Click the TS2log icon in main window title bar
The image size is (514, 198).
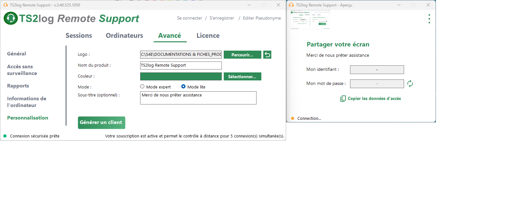click(x=5, y=5)
